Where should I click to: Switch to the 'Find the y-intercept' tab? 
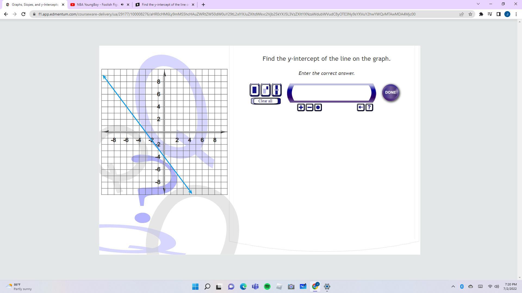165,5
